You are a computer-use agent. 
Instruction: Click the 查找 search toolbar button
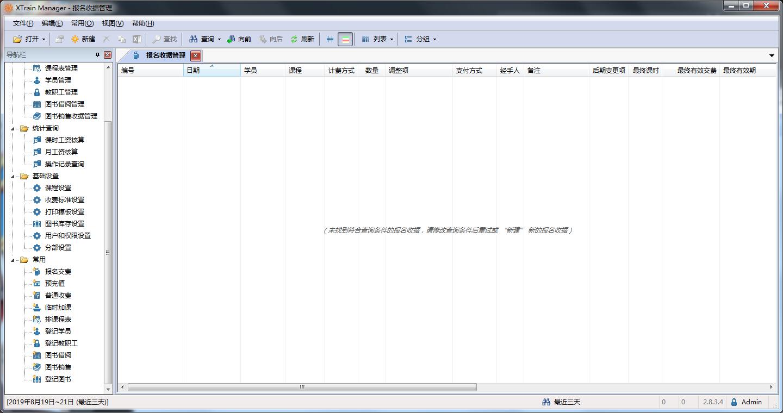click(x=164, y=39)
